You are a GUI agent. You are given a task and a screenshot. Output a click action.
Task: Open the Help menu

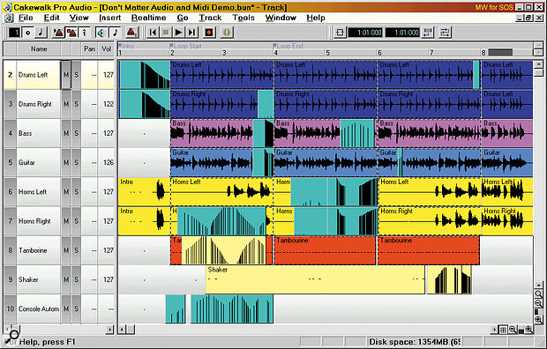(316, 18)
